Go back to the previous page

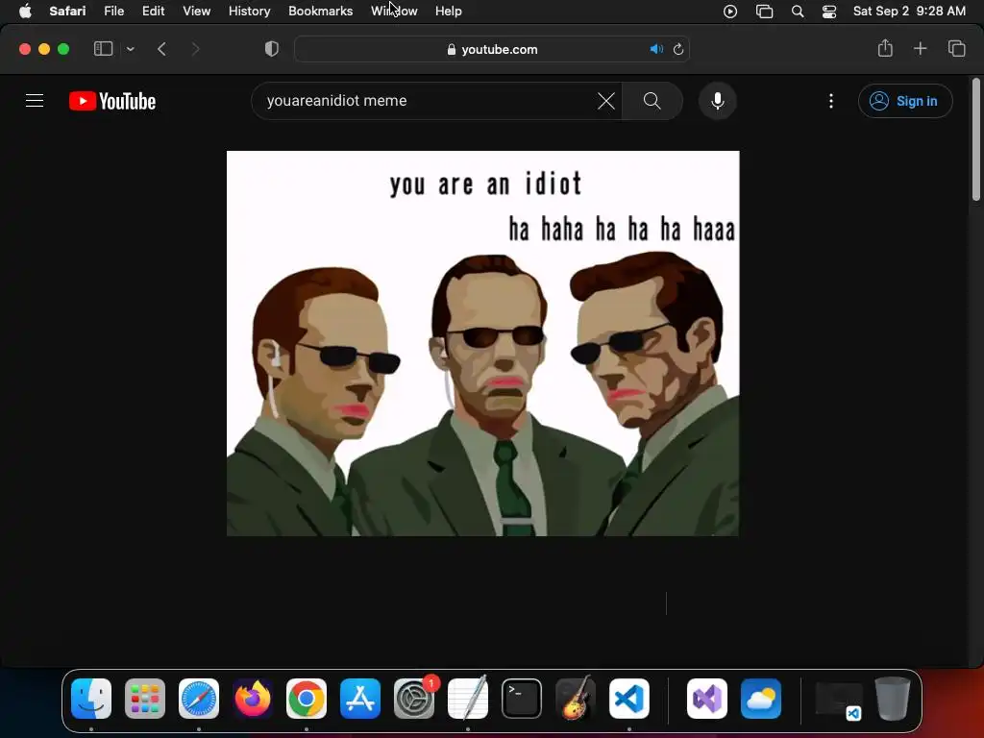[161, 49]
